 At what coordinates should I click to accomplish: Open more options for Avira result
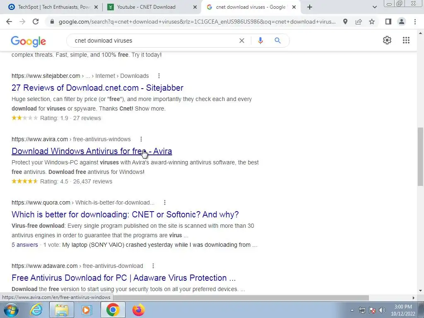[141, 139]
